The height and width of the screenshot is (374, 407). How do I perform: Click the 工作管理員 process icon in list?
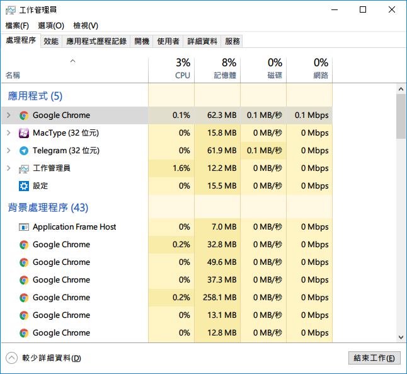click(x=24, y=168)
